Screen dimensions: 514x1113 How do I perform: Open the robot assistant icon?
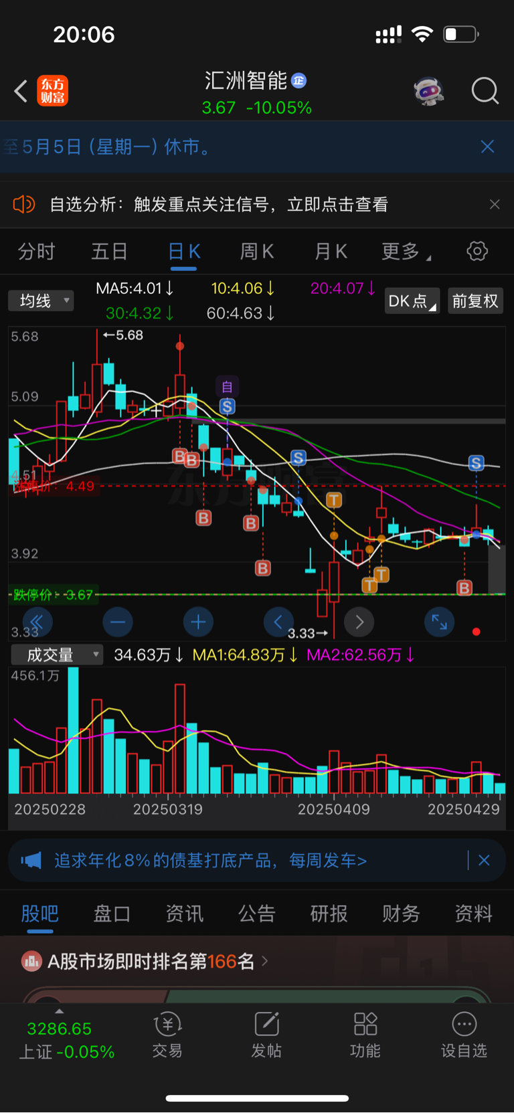pos(429,91)
